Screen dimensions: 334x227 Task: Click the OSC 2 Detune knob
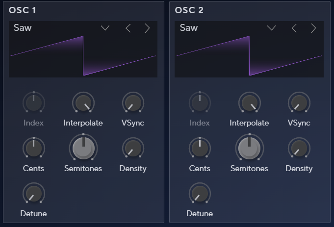[x=200, y=193]
